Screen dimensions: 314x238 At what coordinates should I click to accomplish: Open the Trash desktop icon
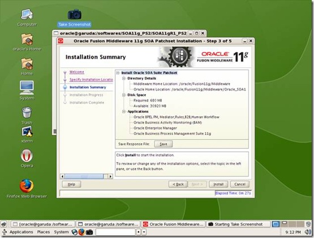(x=27, y=116)
